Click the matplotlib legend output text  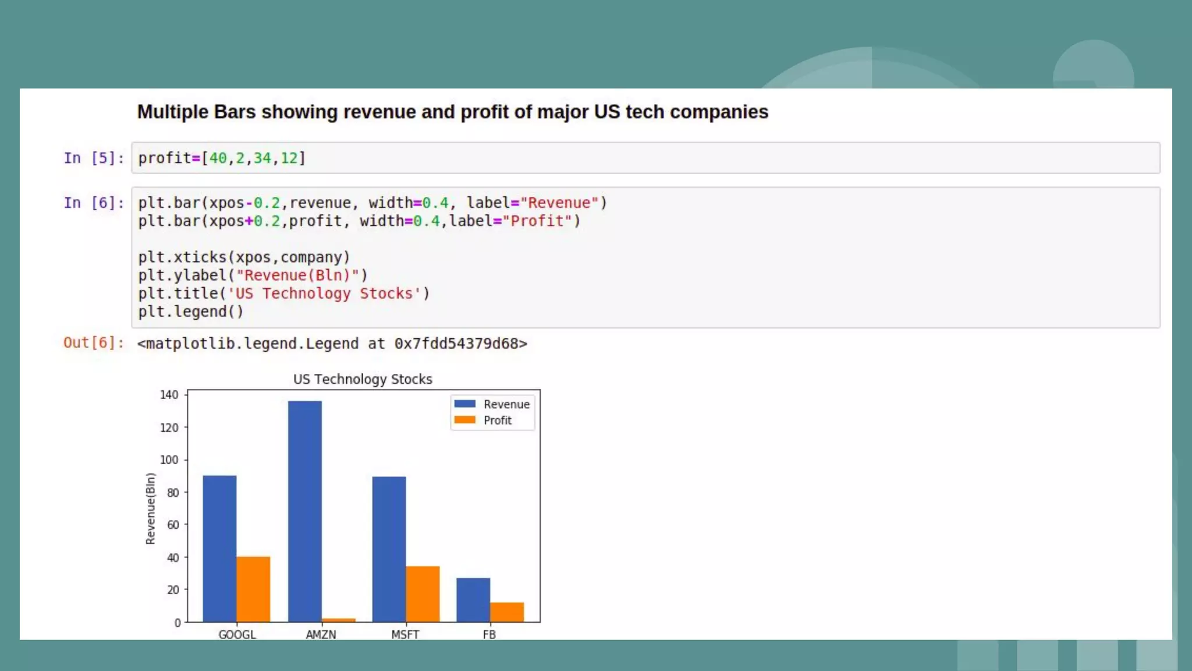coord(332,344)
